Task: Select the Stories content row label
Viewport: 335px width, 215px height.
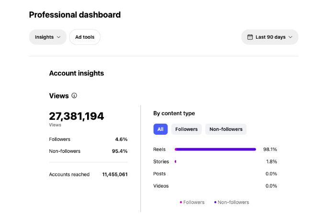Action: pos(161,161)
